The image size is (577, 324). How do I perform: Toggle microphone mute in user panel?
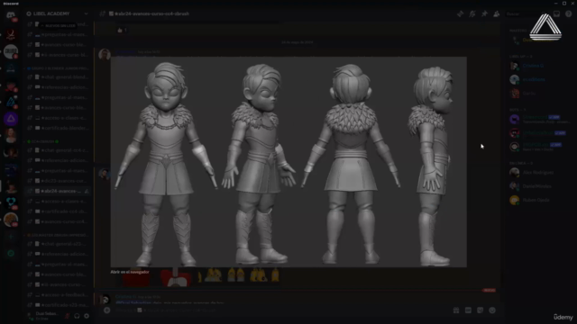67,316
